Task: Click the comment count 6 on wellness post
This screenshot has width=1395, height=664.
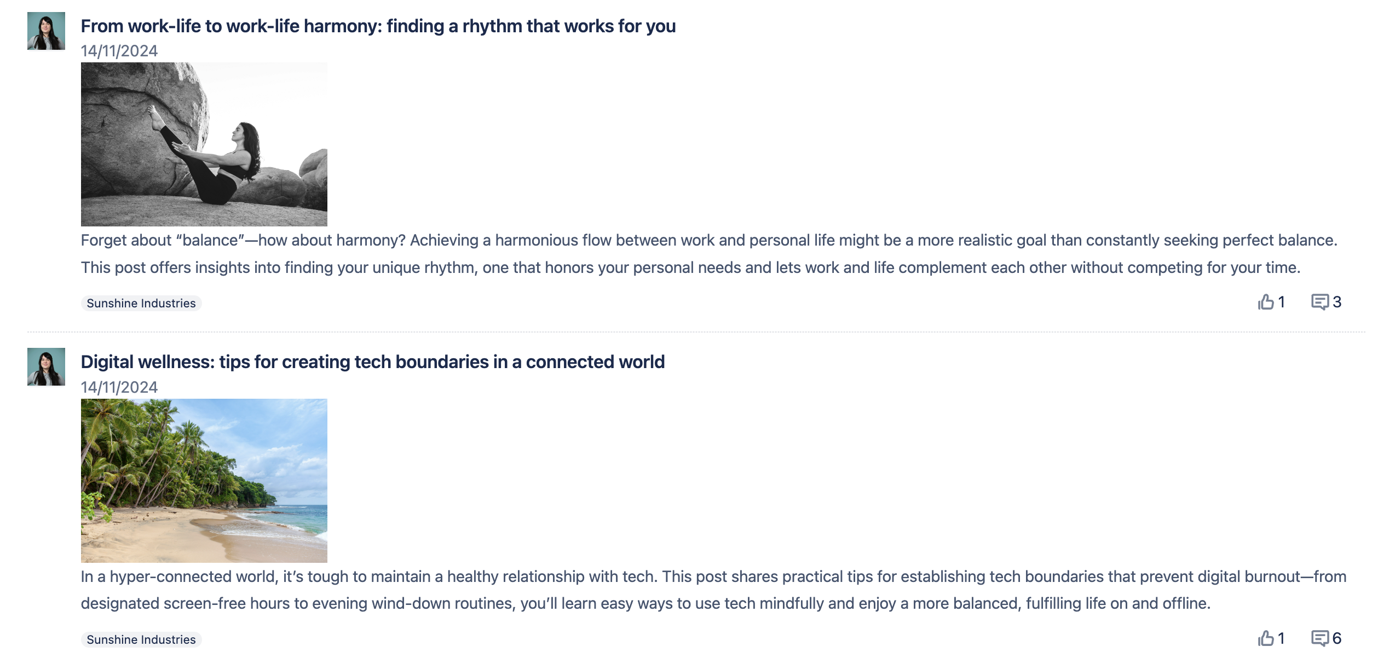Action: pyautogui.click(x=1337, y=638)
